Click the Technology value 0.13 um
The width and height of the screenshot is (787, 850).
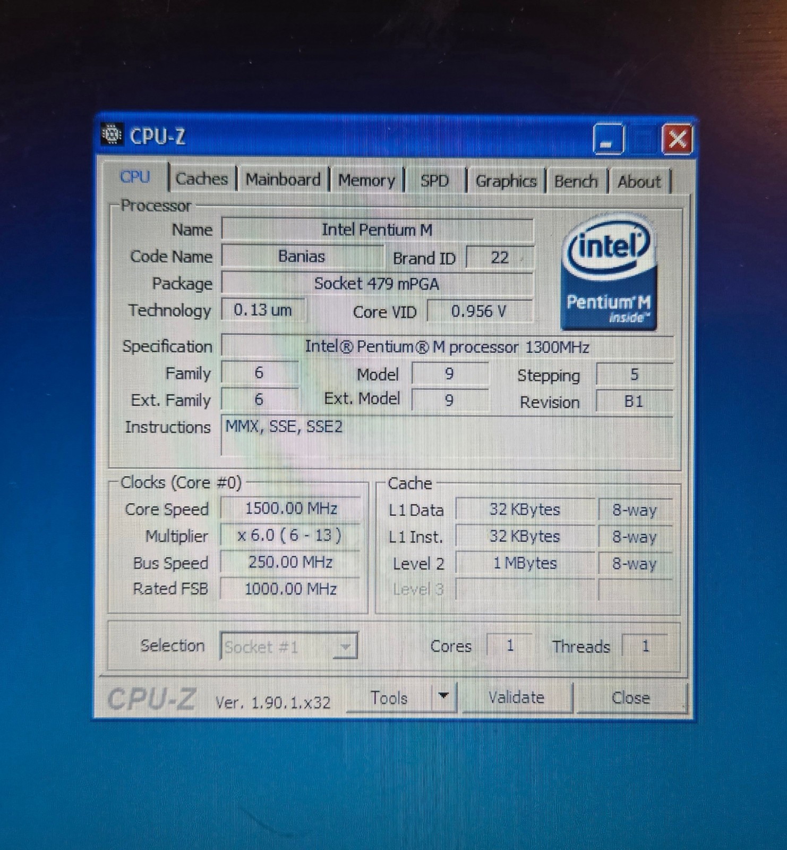coord(263,310)
